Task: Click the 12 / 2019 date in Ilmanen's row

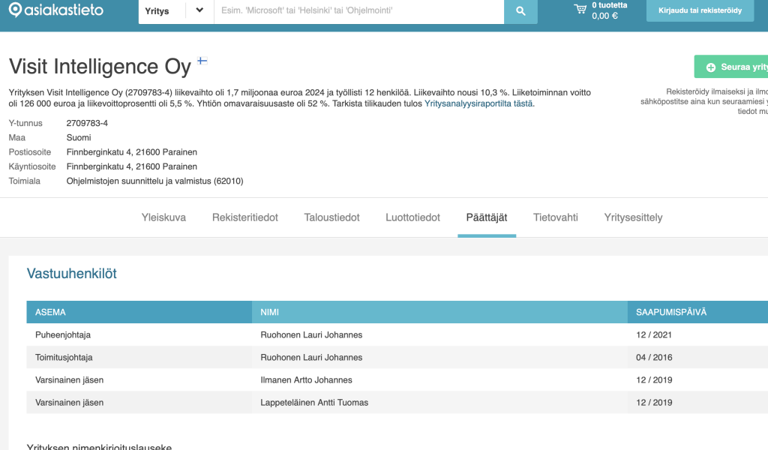Action: tap(654, 380)
